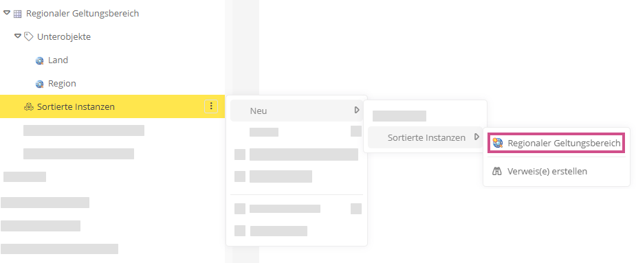Click the grid icon beside Regionaler Geltungsbereich
Screen dimensions: 636x263
[17, 14]
